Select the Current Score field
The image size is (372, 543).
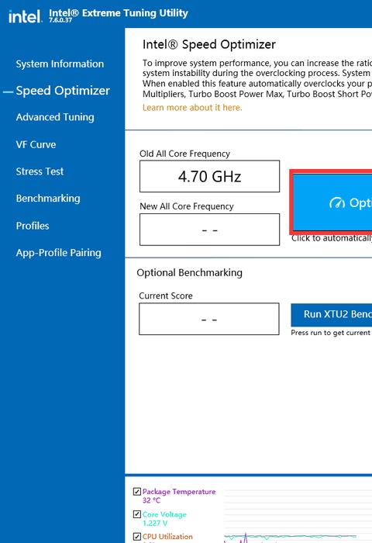209,319
